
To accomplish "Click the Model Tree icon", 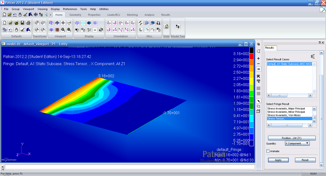I will [178, 26].
